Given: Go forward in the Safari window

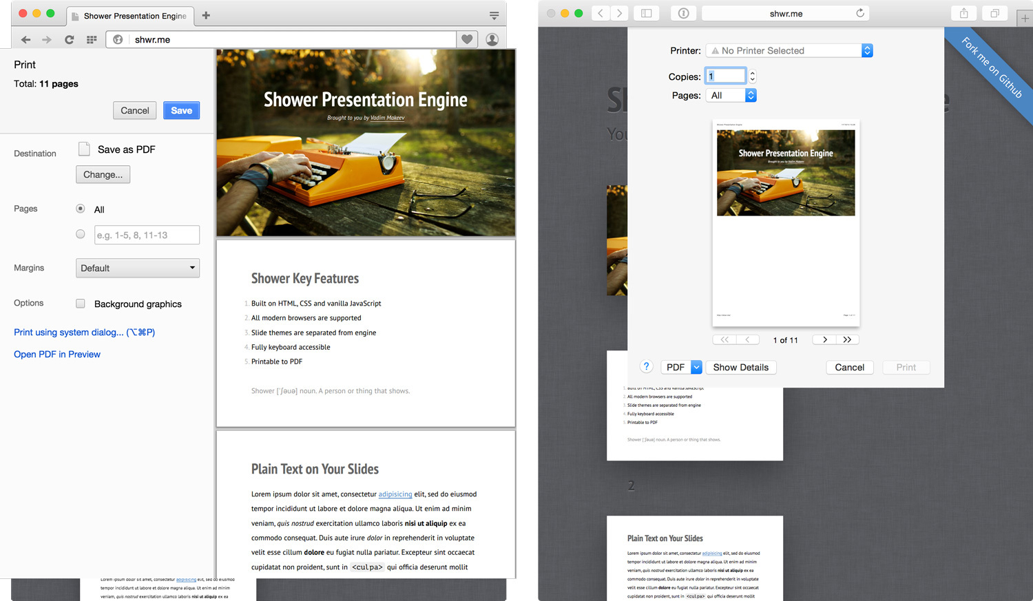Looking at the screenshot, I should click(620, 13).
